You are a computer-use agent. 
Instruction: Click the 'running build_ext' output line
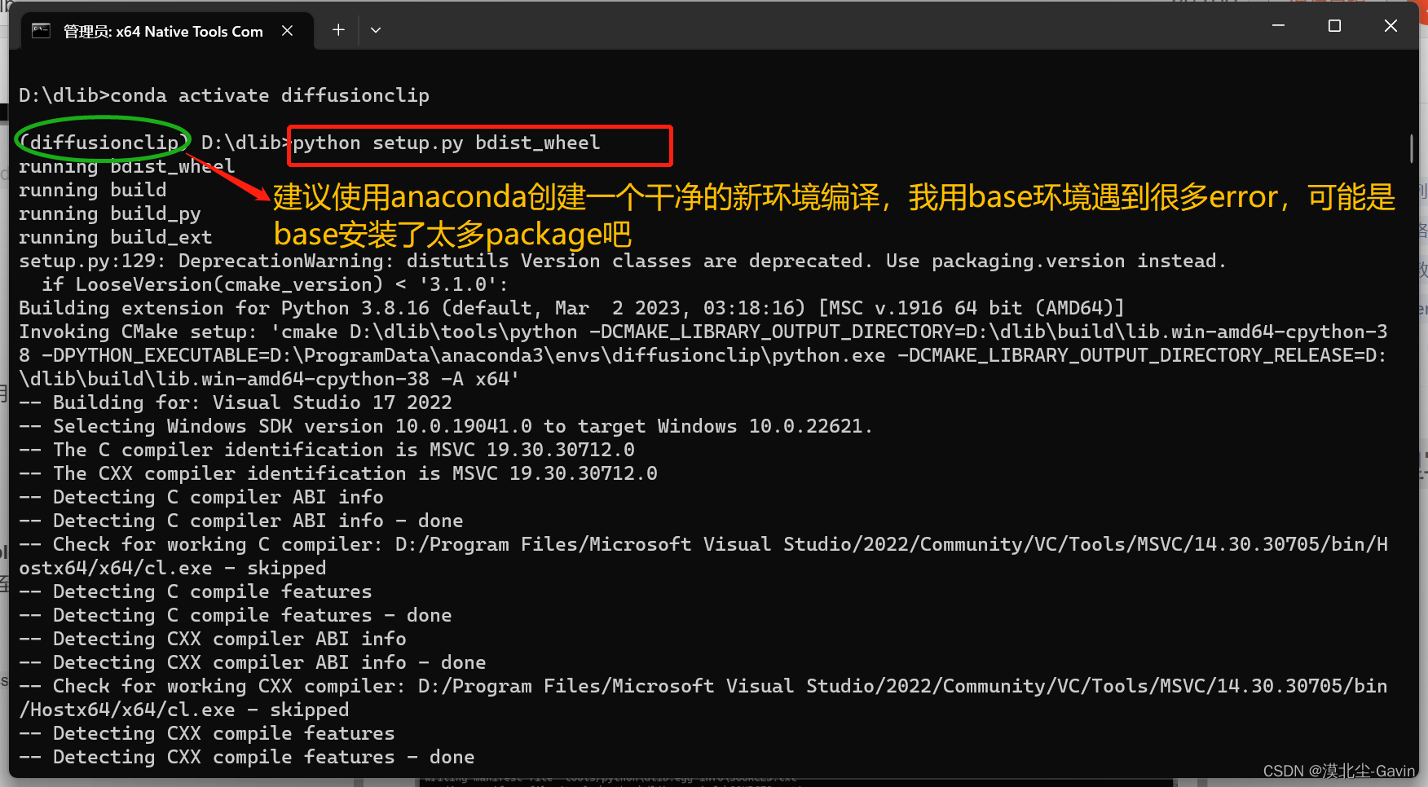point(116,237)
